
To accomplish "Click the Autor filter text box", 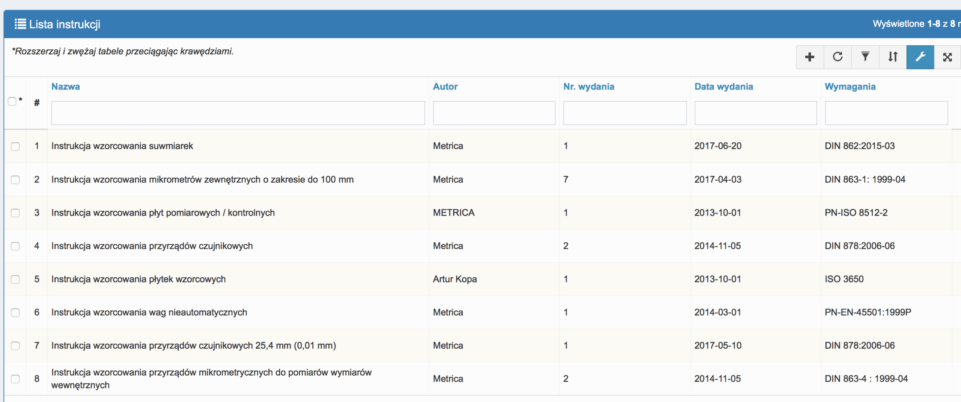I will 494,113.
